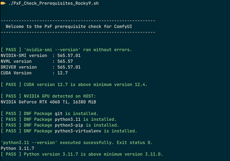Click the git package name

tap(59, 113)
